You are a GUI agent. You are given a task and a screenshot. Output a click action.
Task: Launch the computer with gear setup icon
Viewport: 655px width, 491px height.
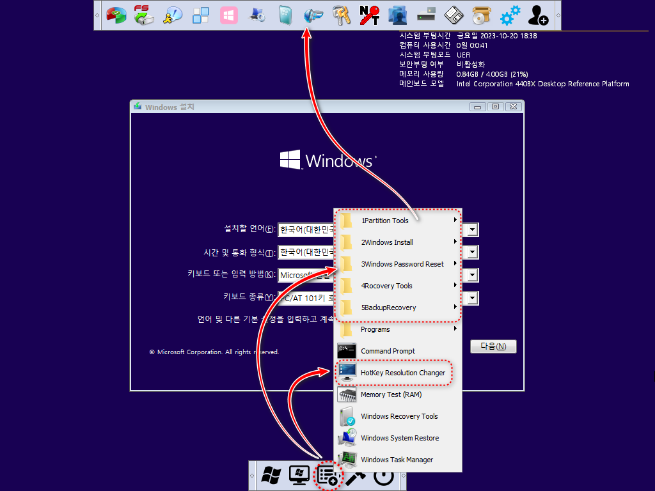pyautogui.click(x=257, y=15)
